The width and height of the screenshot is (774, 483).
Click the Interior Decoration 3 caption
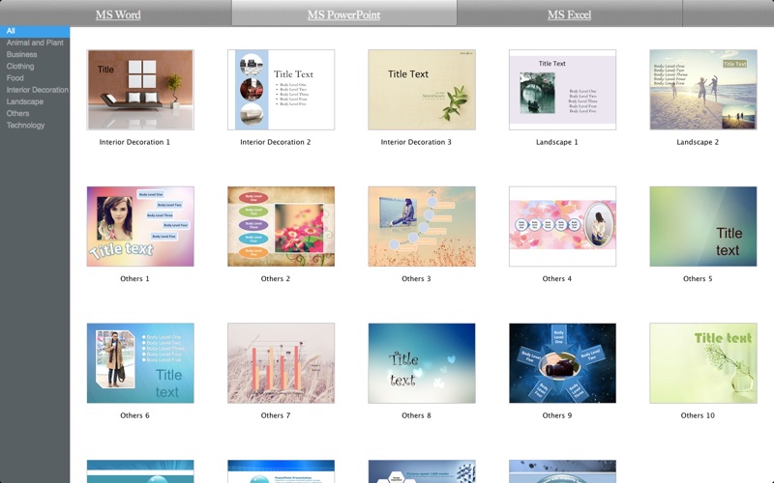[x=416, y=142]
